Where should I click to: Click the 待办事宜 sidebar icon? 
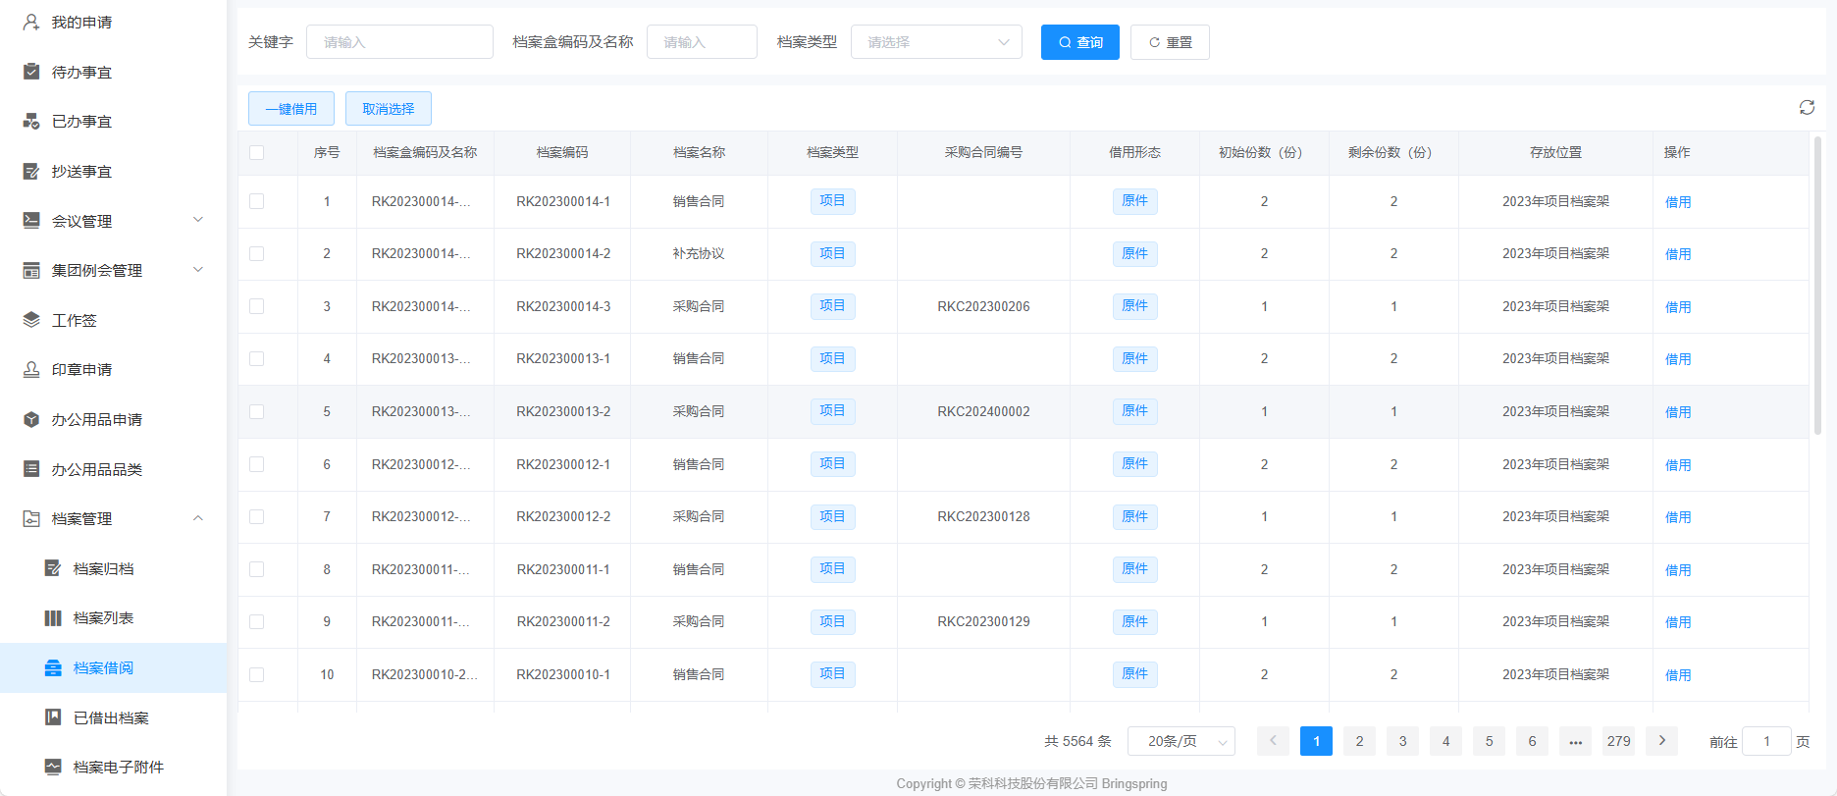pos(31,72)
